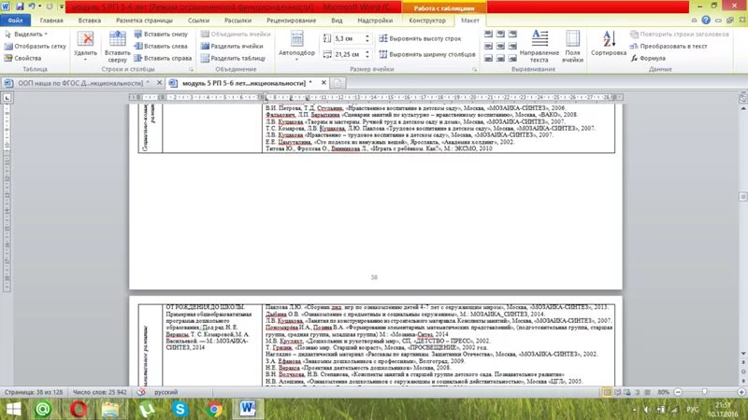The image size is (748, 420).
Task: Click Выровнять высоту строк
Action: pos(420,38)
